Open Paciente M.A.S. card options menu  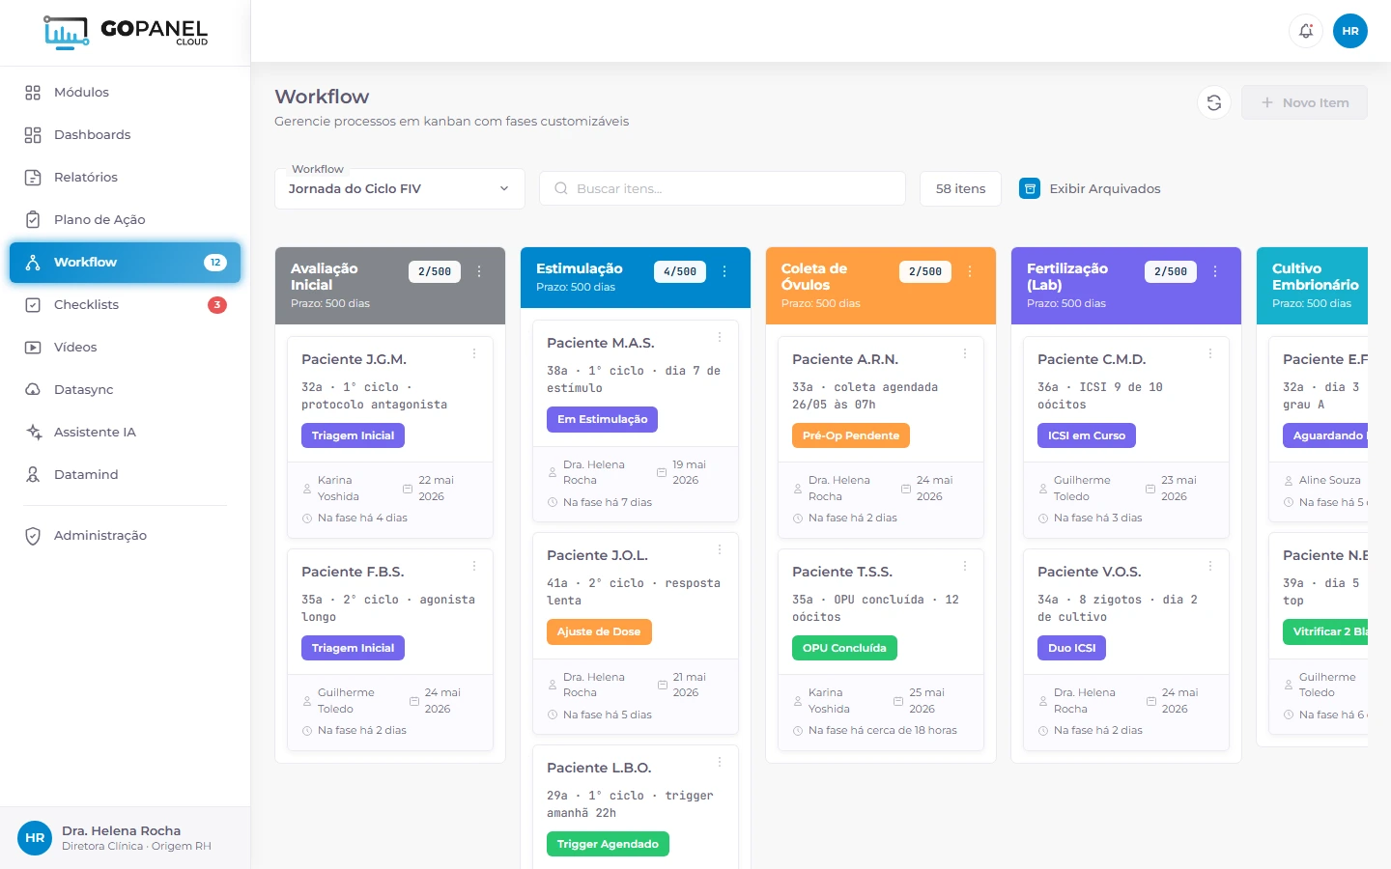tap(720, 337)
